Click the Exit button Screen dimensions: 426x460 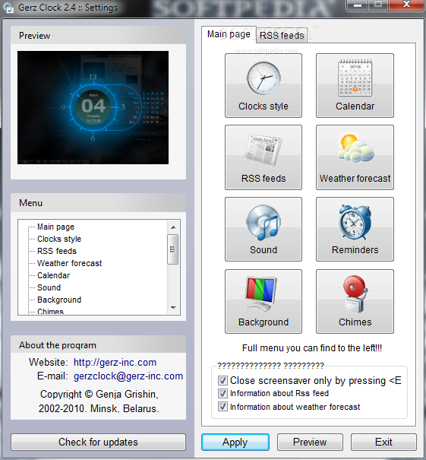[x=383, y=442]
